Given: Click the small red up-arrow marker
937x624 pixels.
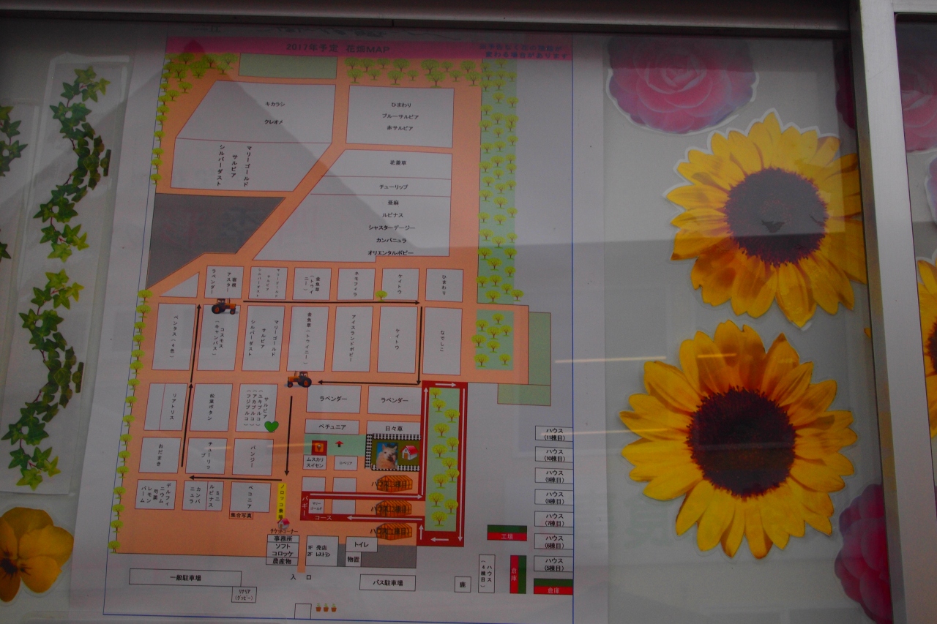Looking at the screenshot, I should point(338,443).
